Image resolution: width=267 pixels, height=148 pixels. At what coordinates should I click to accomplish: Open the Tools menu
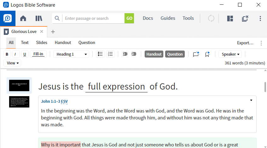coord(188,18)
